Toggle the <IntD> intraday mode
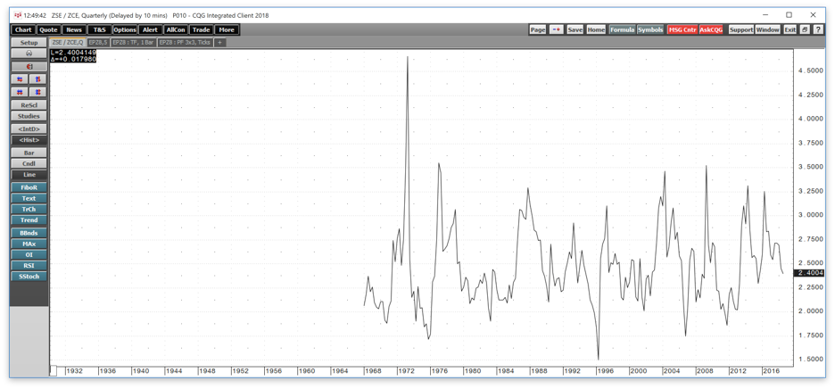835x389 pixels. [x=29, y=129]
